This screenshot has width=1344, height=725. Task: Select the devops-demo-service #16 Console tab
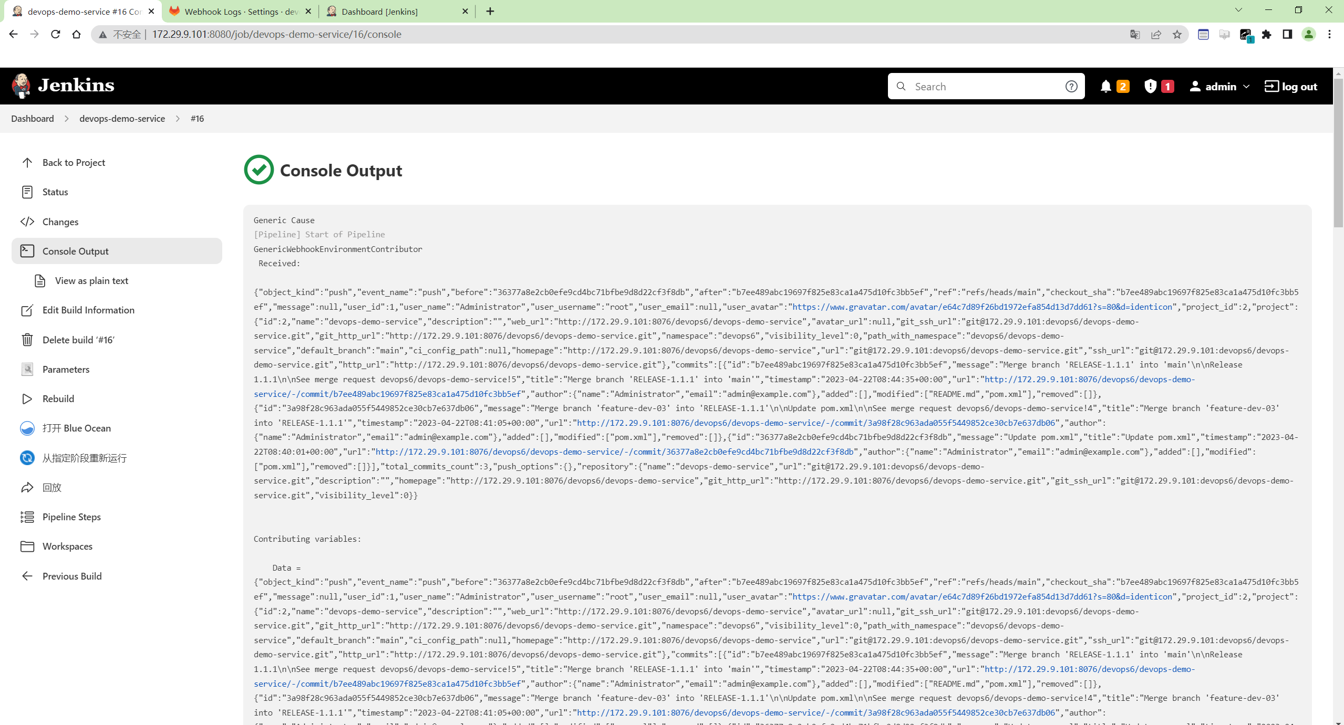pos(83,12)
